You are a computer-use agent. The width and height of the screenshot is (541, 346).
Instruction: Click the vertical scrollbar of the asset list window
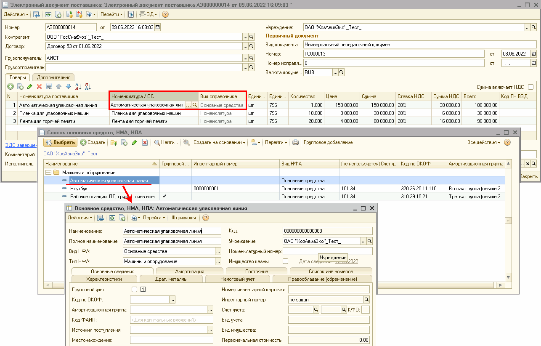[x=509, y=221]
